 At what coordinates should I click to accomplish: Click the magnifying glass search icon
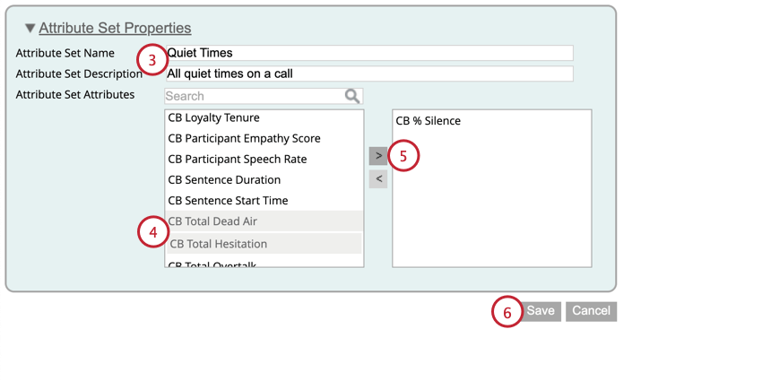pos(352,96)
